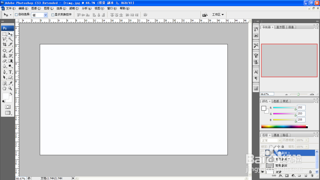320x180 pixels.
Task: Select the Magic Wand tool
Action: 11,39
